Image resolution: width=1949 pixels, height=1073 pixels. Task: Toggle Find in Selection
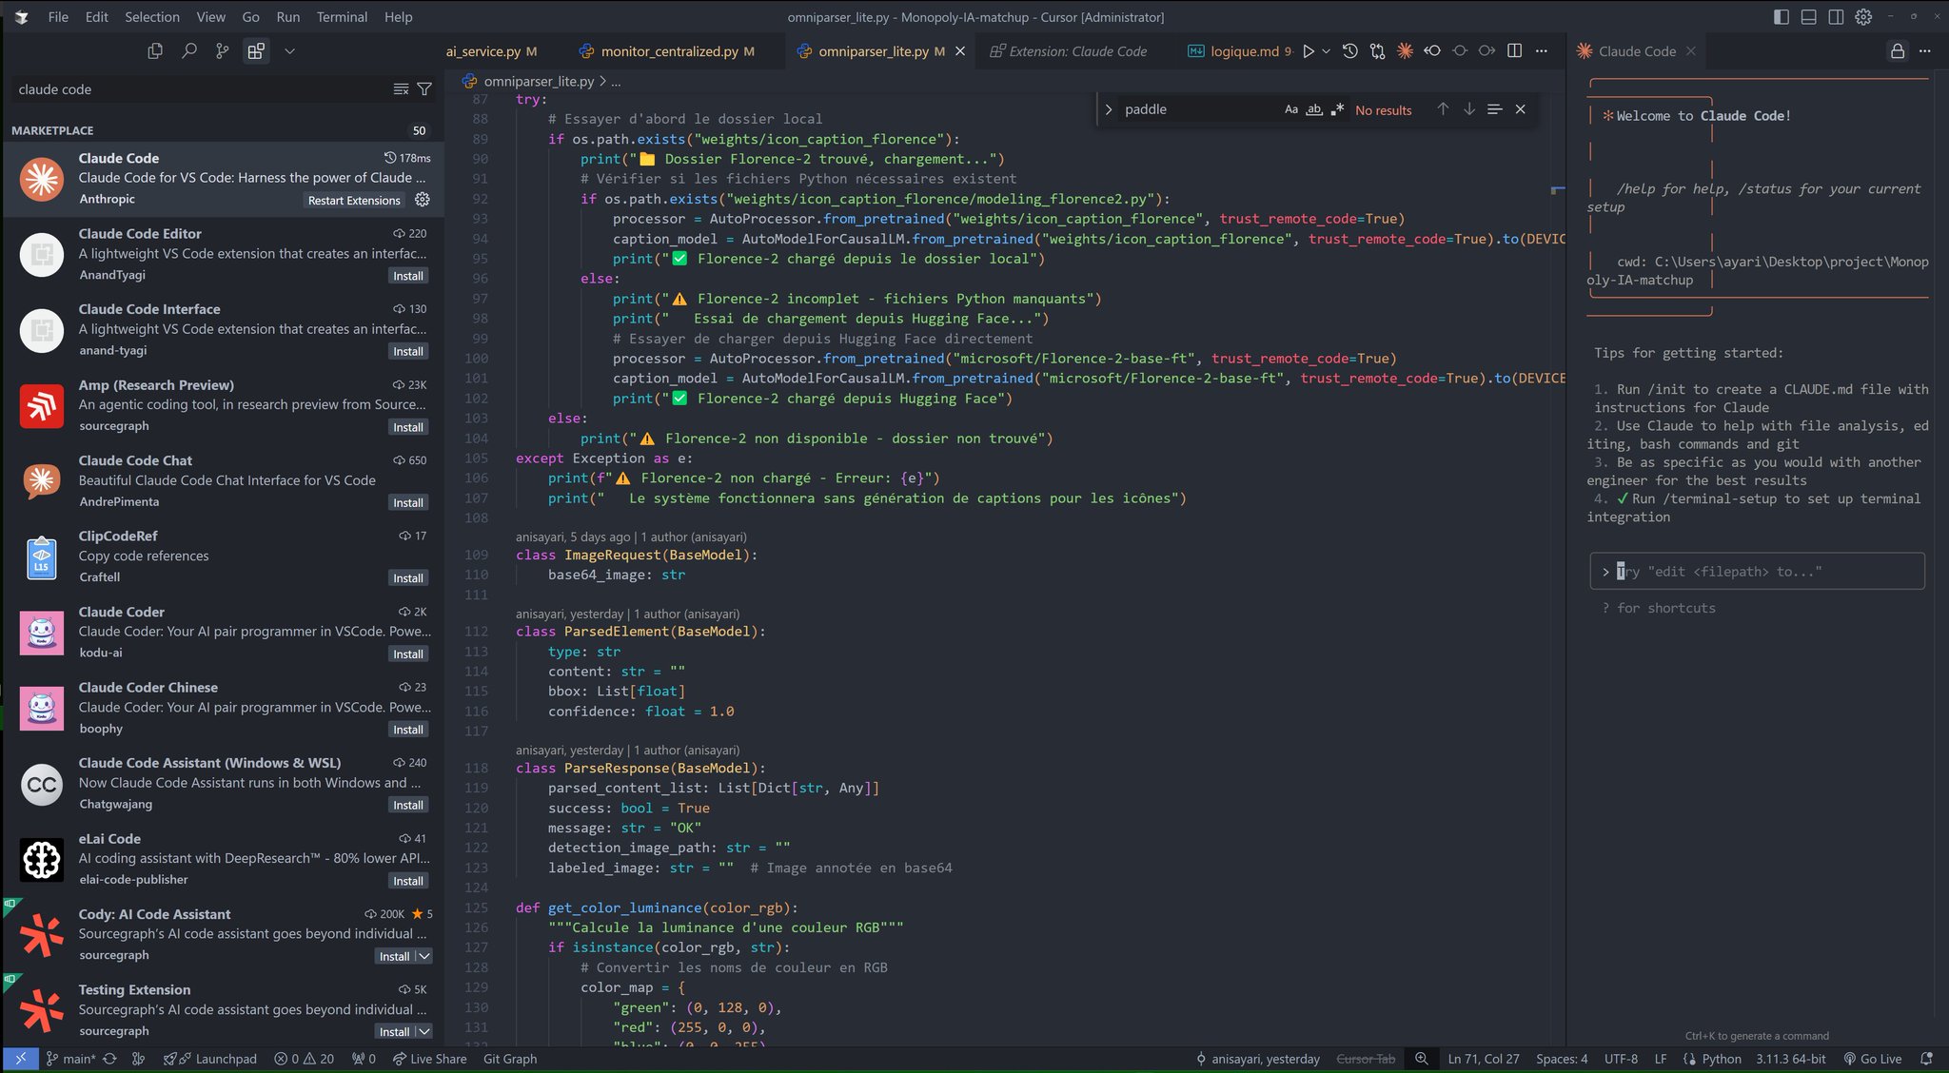coord(1495,109)
